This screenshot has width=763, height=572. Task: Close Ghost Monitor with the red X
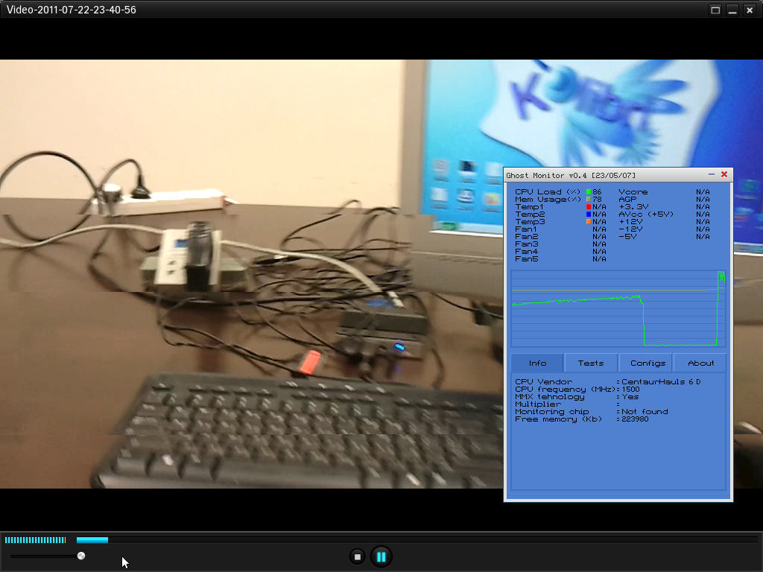pyautogui.click(x=724, y=174)
